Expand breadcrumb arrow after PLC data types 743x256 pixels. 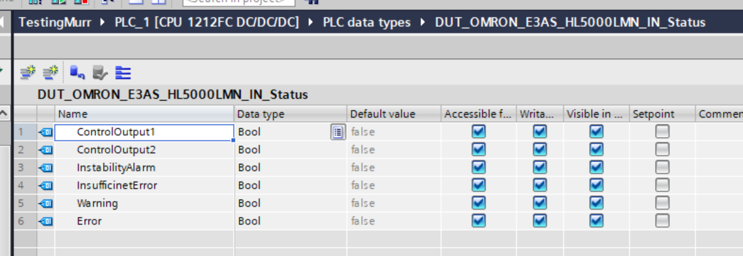(423, 22)
